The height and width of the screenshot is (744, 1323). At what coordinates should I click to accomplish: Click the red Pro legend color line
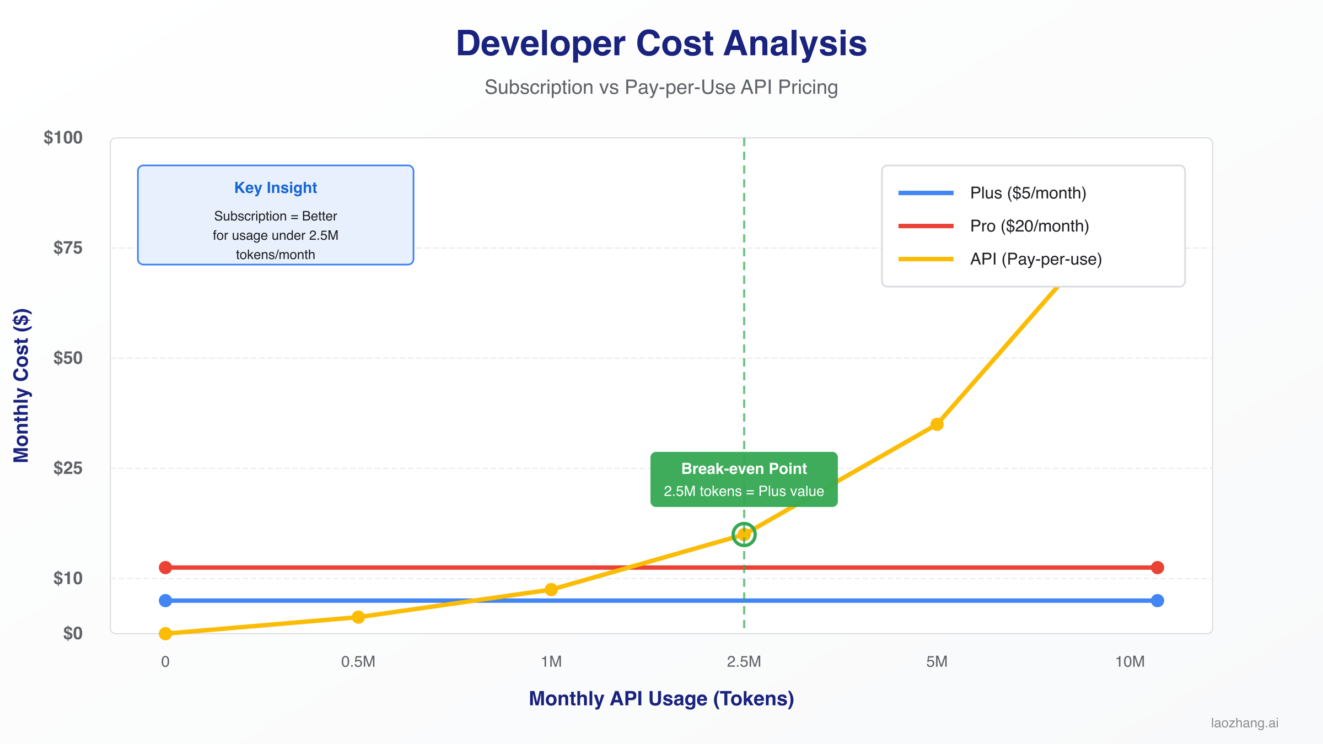[926, 226]
